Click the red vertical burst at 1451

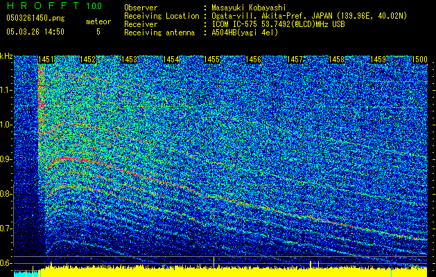(41, 97)
